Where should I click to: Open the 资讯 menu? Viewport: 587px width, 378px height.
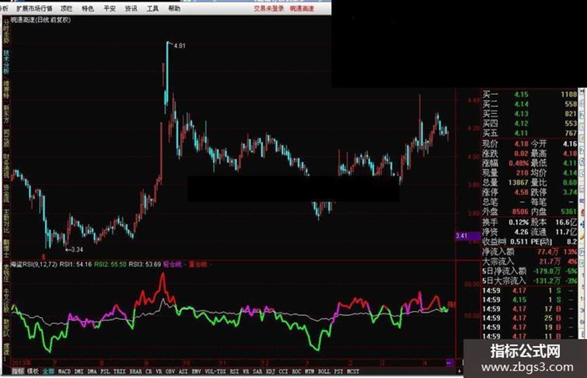coord(131,8)
